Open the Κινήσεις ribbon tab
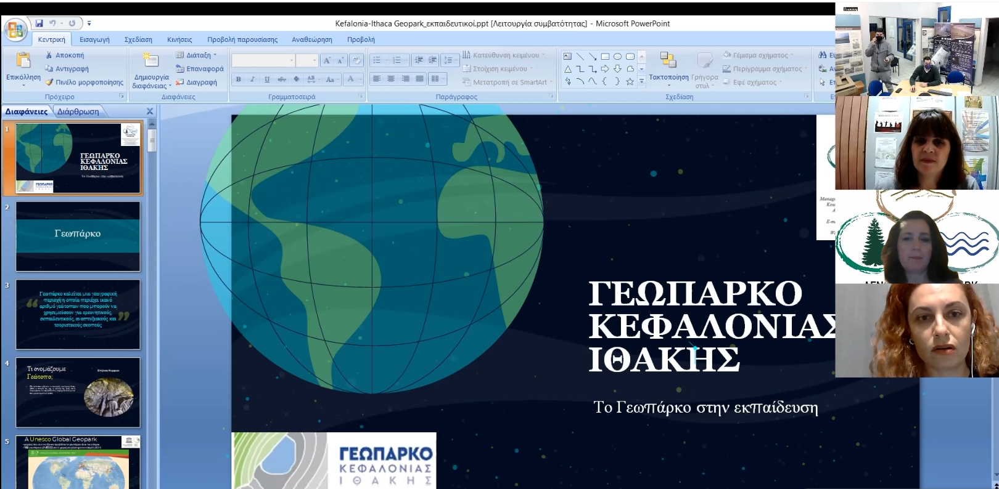The height and width of the screenshot is (489, 999). pyautogui.click(x=179, y=39)
